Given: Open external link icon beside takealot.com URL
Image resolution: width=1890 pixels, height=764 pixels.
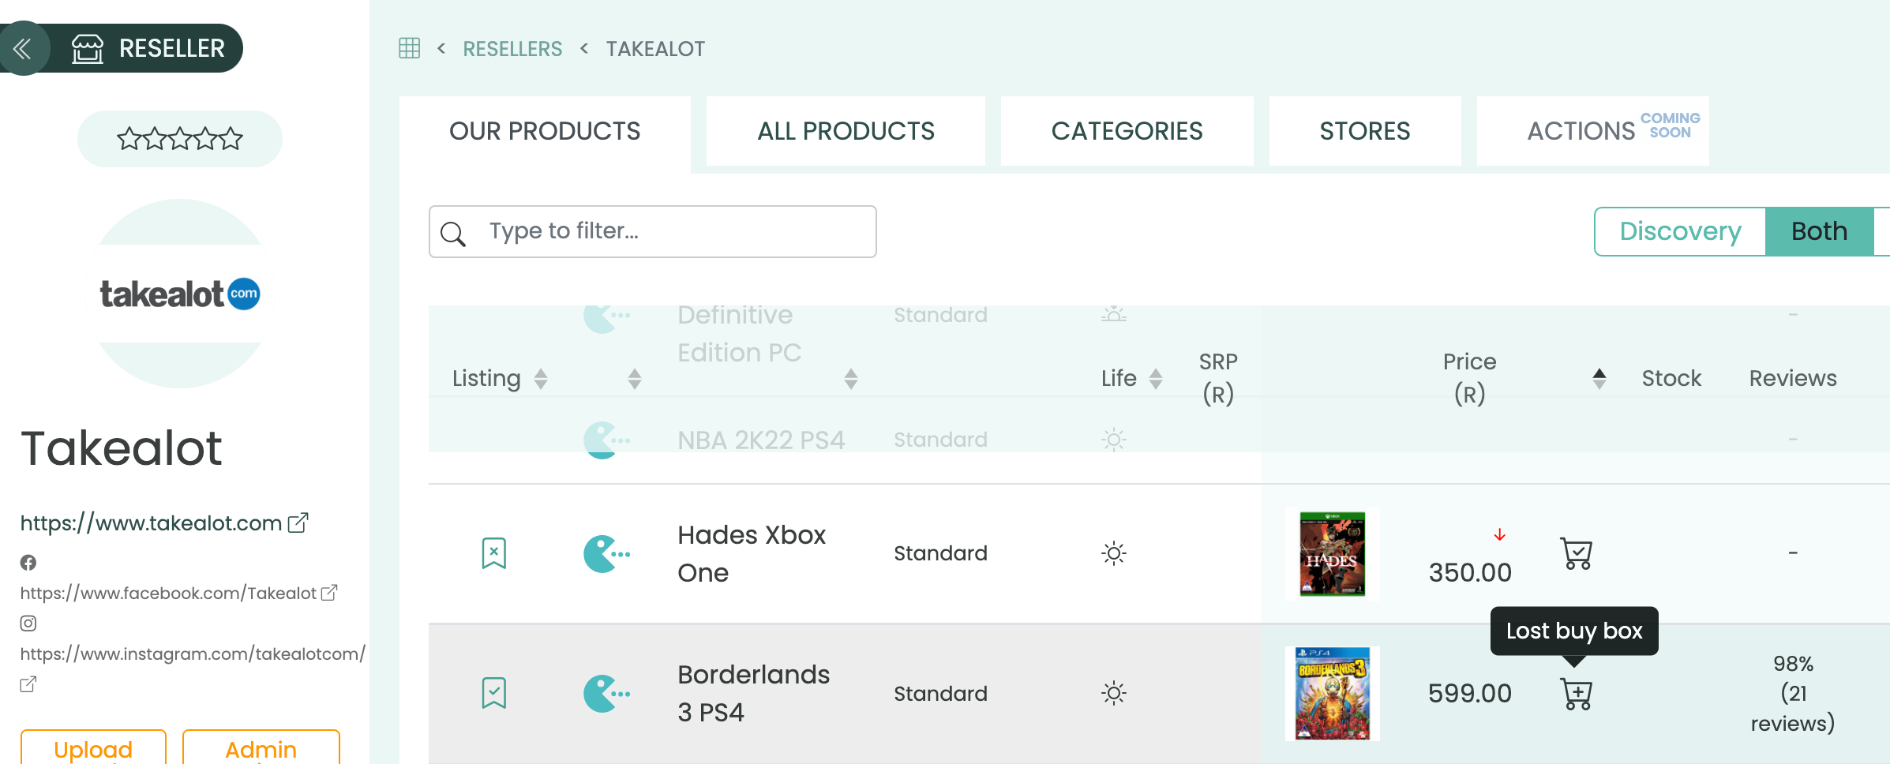Looking at the screenshot, I should [298, 522].
